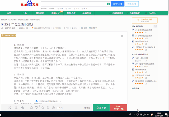Viewport: 169px width, 117px height.
Task: Like the document with thumbs up
Action: (31, 107)
